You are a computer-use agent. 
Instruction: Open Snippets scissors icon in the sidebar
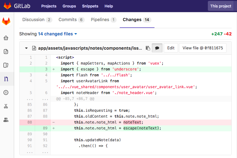(6, 106)
